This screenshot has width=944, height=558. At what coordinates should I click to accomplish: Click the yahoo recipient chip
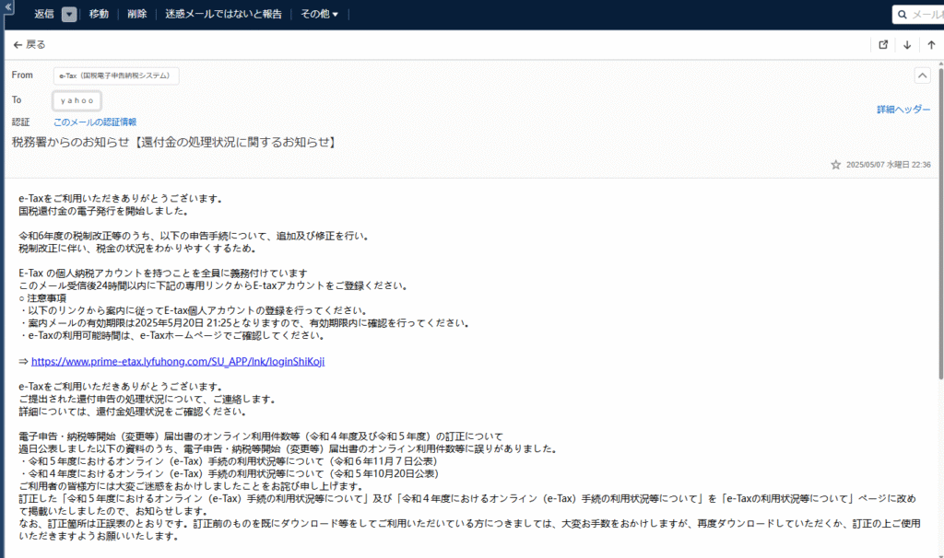[77, 100]
